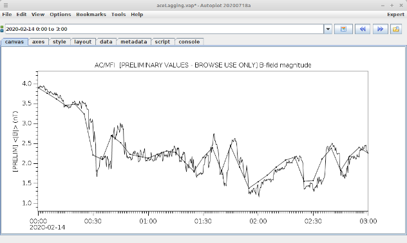Maximize the Autoplot window
This screenshot has height=243, width=407.
click(x=392, y=5)
